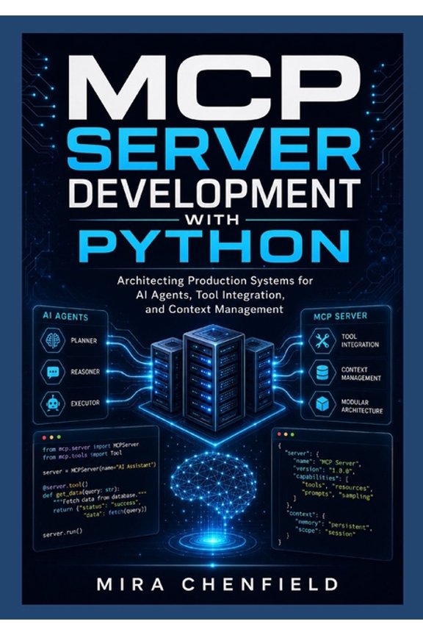
Task: Click the '@server.tool()' decorator line
Action: point(65,484)
